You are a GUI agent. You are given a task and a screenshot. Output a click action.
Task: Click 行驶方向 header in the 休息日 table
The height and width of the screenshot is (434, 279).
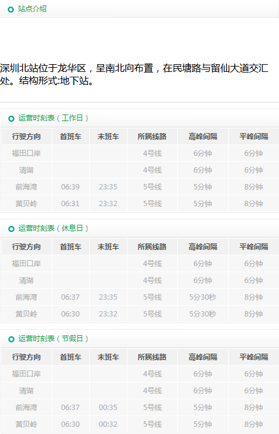click(26, 246)
